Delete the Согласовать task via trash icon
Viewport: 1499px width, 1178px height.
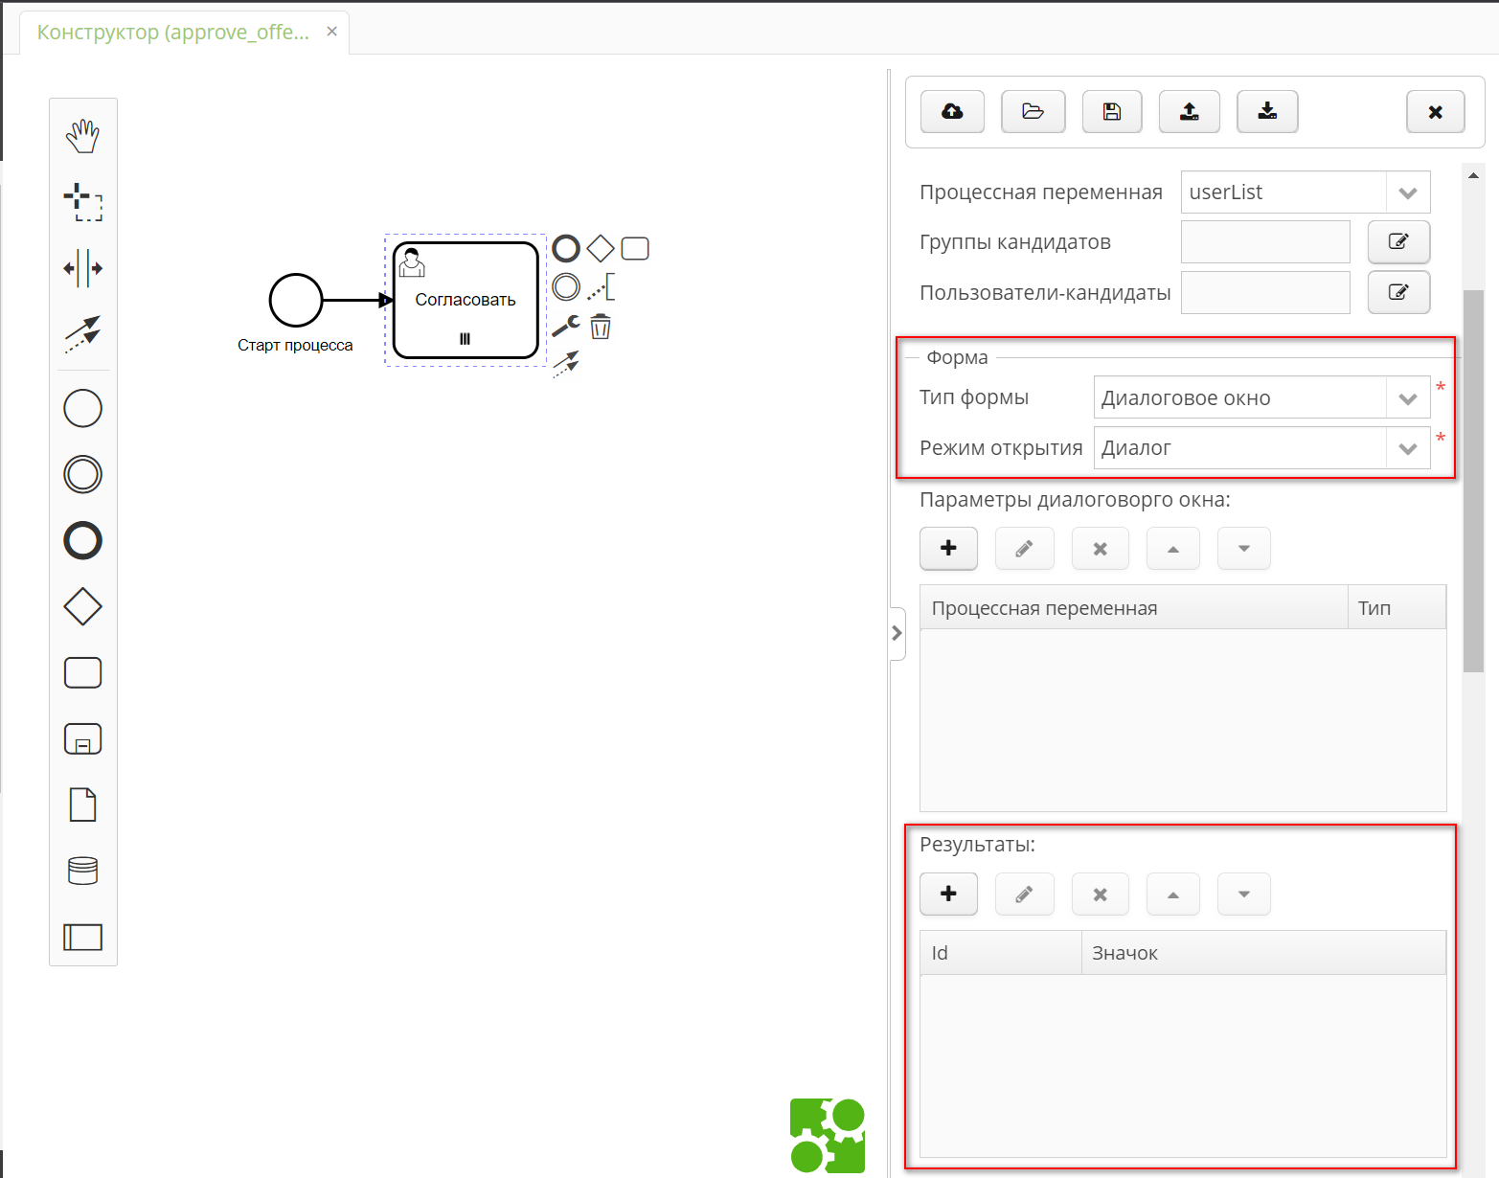(x=601, y=327)
